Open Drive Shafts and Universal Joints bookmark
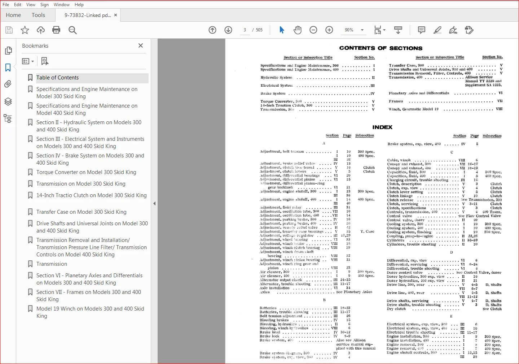The width and height of the screenshot is (519, 364). [x=92, y=227]
